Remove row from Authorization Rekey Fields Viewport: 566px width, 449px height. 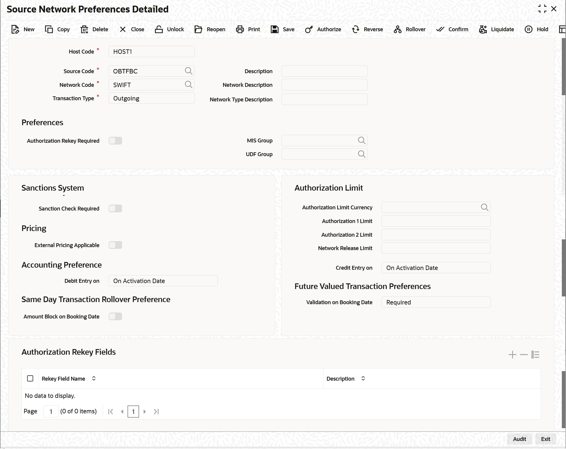[x=524, y=355]
